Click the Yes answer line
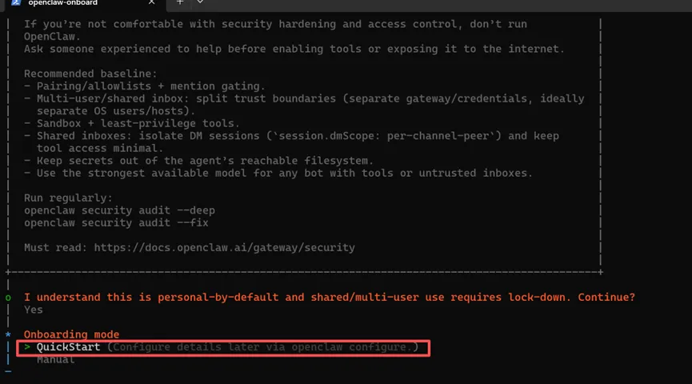Image resolution: width=692 pixels, height=384 pixels. [34, 310]
